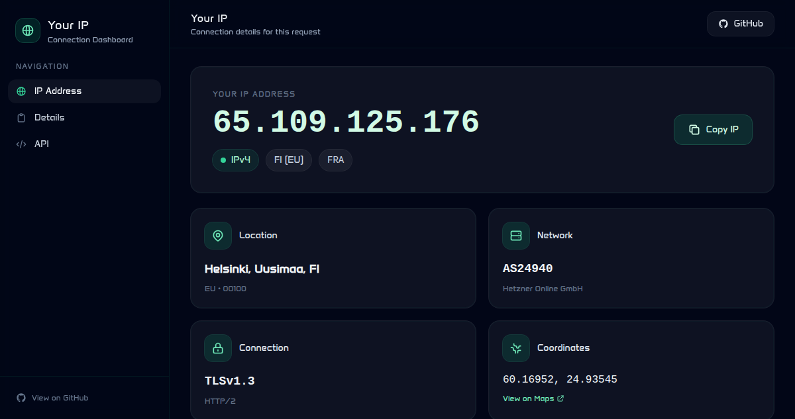795x419 pixels.
Task: Click the code brackets icon next to API
Action: [x=21, y=144]
